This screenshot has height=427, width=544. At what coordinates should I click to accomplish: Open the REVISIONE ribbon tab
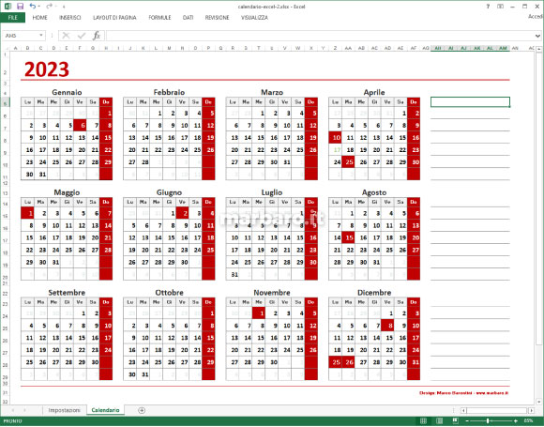tap(217, 17)
